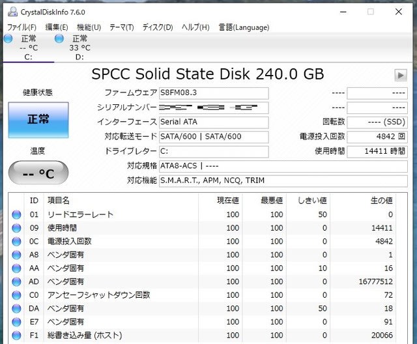The image size is (417, 344).
Task: Click status orb for ID 01 row
Action: pyautogui.click(x=16, y=214)
